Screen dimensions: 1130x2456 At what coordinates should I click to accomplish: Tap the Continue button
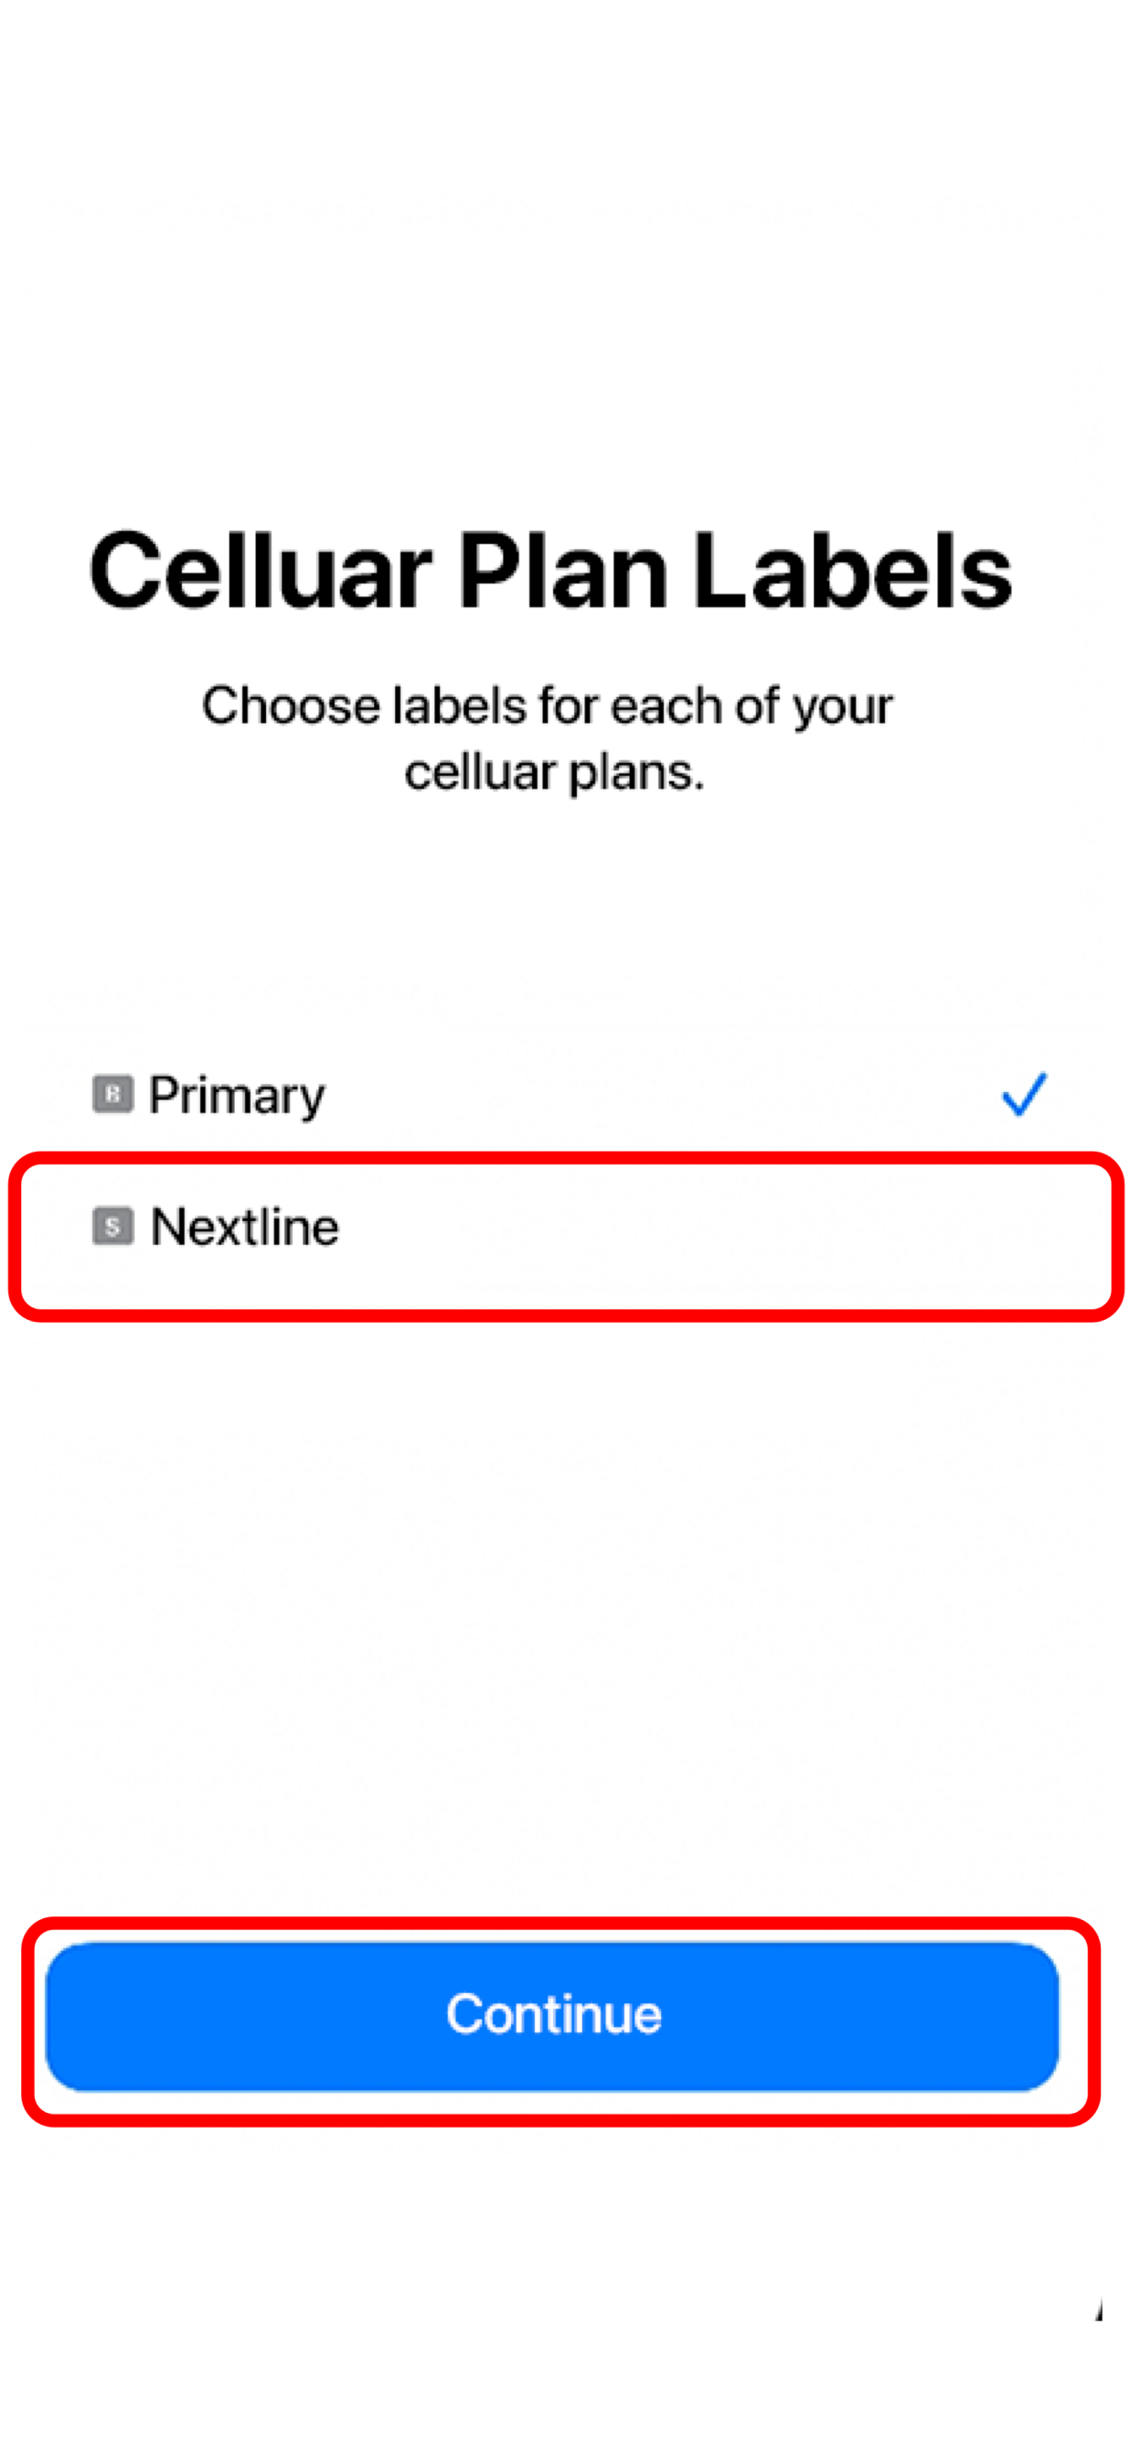[x=551, y=2015]
